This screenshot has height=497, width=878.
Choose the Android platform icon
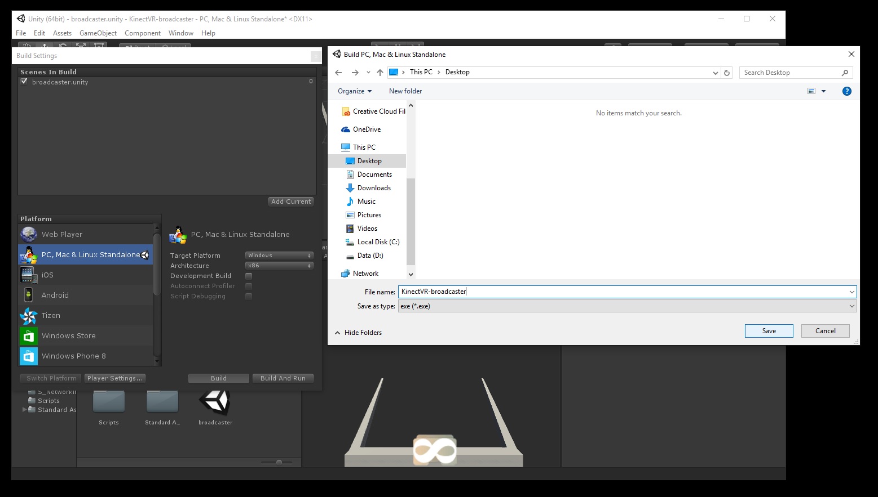[28, 295]
